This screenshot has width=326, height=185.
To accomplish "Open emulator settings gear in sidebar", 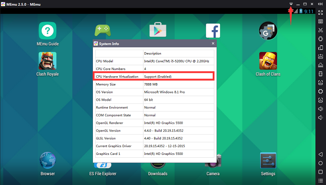I will pos(321,91).
